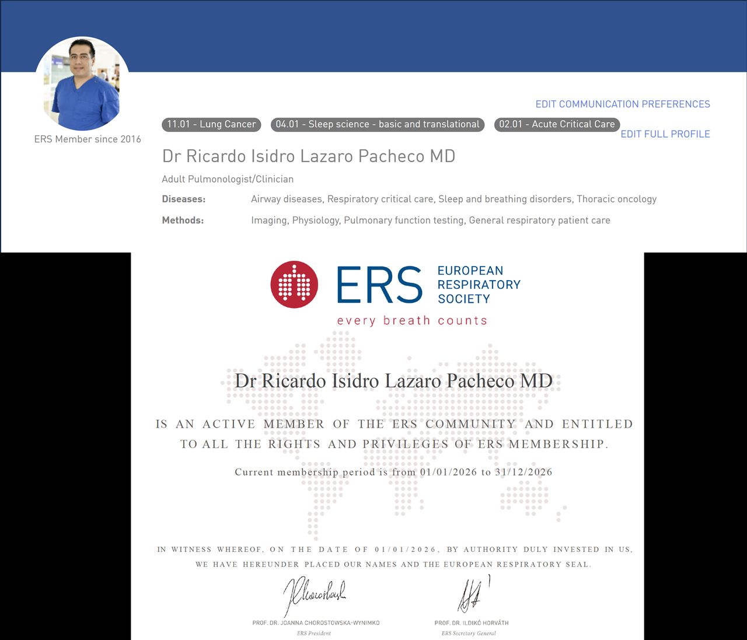Click the 'Diseases:' label
Viewport: 747px width, 640px height.
184,200
